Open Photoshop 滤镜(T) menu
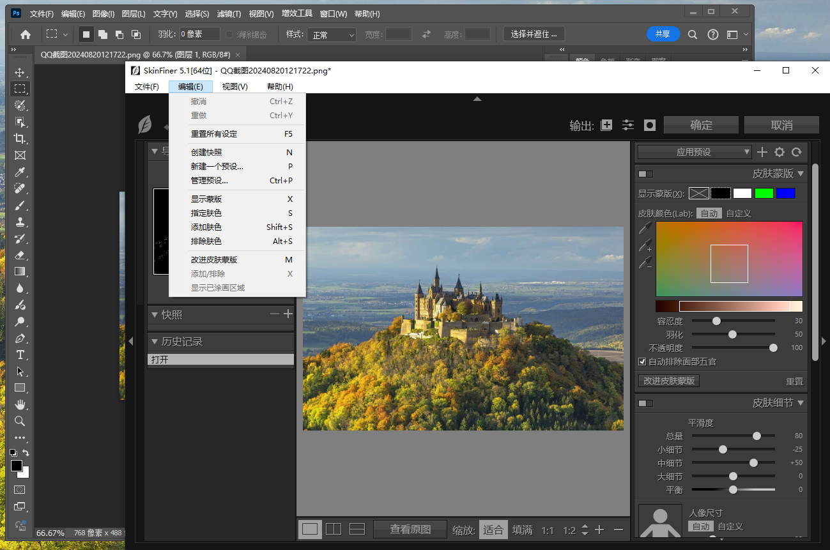The width and height of the screenshot is (830, 550). (229, 13)
